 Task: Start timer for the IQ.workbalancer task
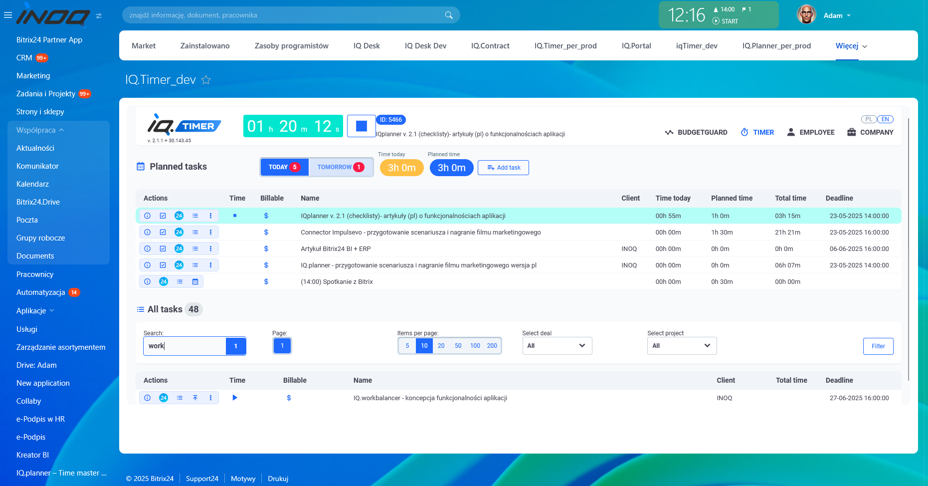235,398
